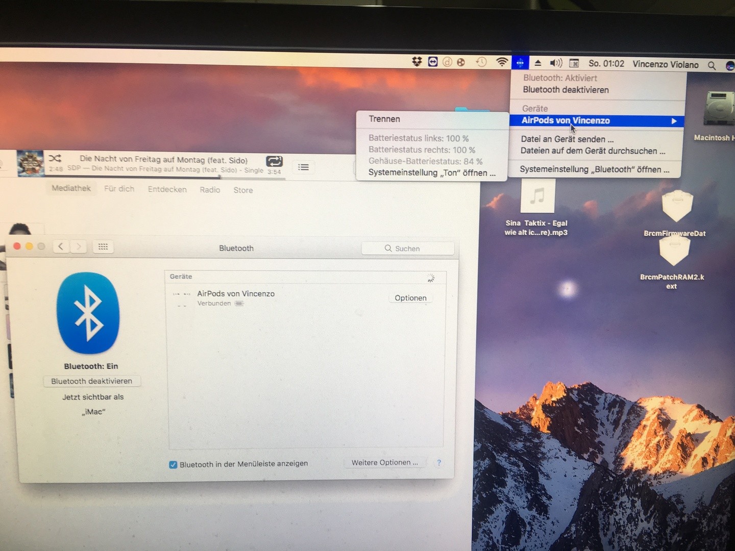
Task: Click the Weitere Optionen button
Action: point(385,463)
